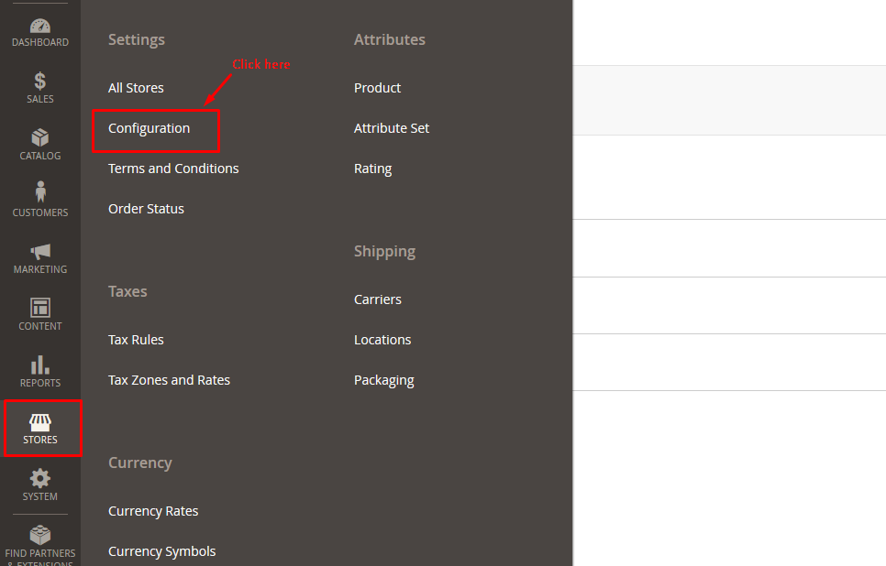Viewport: 886px width, 566px height.
Task: Open the Marketing megaphone icon
Action: tap(40, 251)
